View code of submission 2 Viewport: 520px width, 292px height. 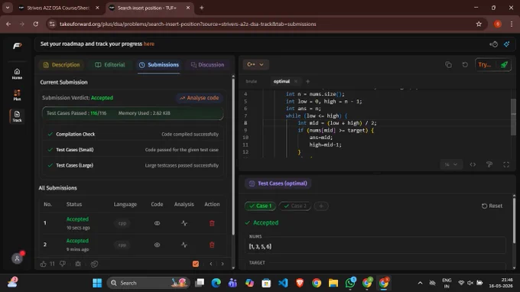tap(158, 245)
